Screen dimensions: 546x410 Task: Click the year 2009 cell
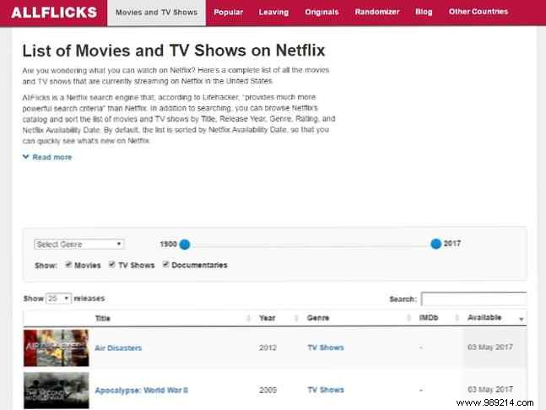(x=268, y=390)
